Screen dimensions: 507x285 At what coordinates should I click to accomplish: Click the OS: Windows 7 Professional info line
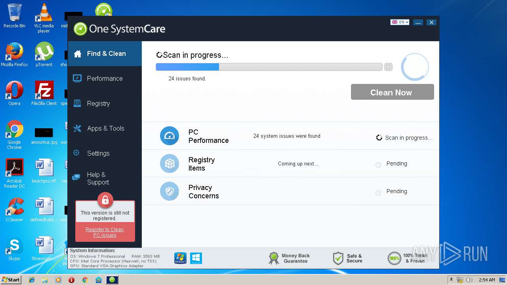[x=97, y=256]
